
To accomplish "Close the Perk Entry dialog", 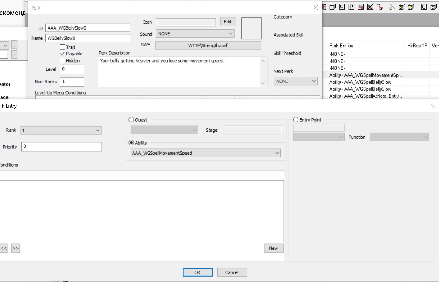I will (433, 106).
